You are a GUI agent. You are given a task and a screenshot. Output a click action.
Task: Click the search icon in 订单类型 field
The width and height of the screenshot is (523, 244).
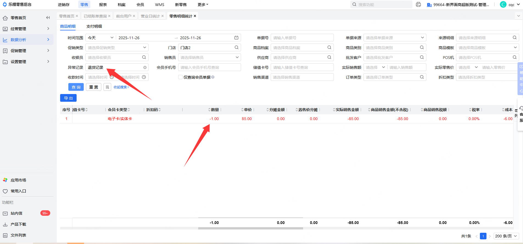422,77
